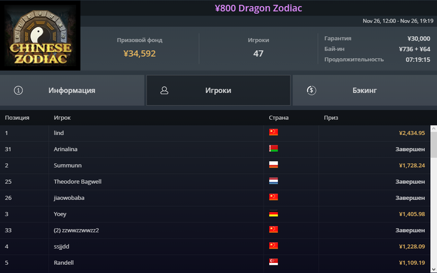Click prize ¥2,434.95
This screenshot has height=273, width=437.
point(411,133)
